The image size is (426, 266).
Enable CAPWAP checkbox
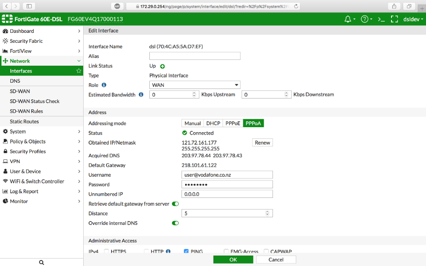(266, 251)
